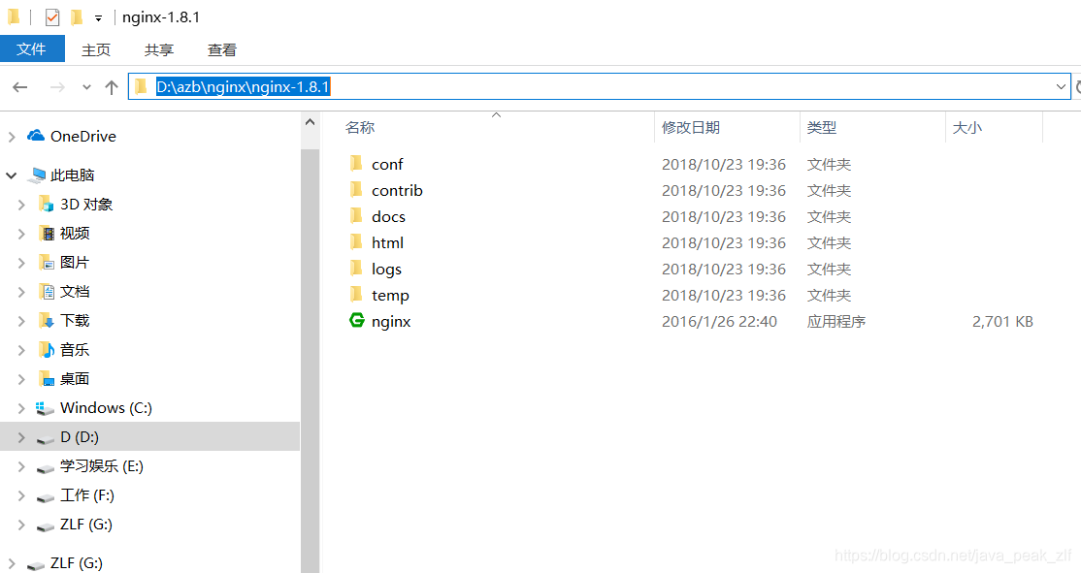
Task: Switch to the 主页 ribbon tab
Action: click(96, 49)
